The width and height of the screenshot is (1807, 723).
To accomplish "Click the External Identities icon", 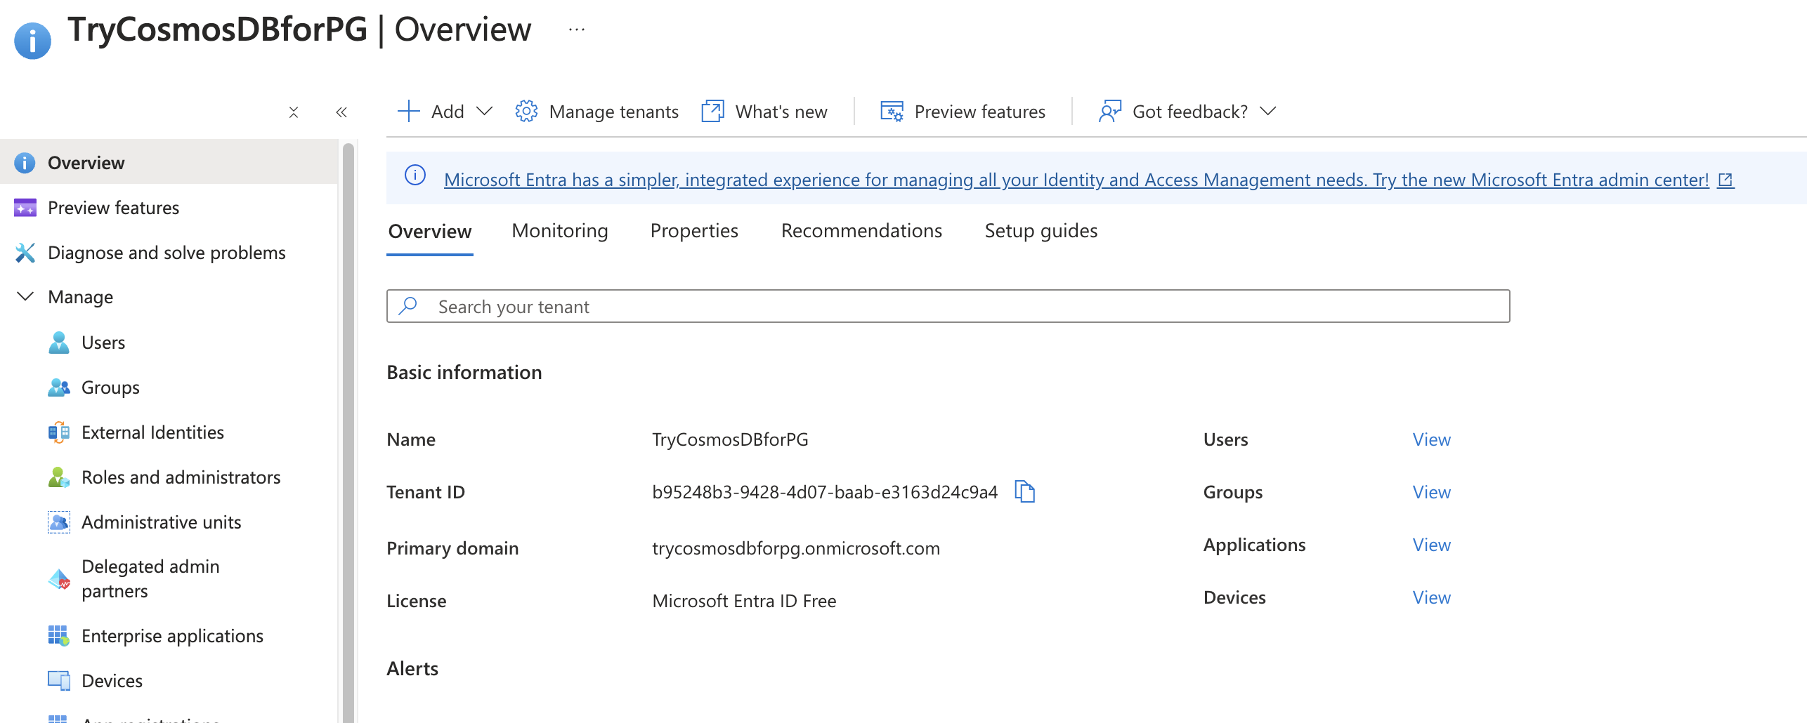I will point(59,432).
